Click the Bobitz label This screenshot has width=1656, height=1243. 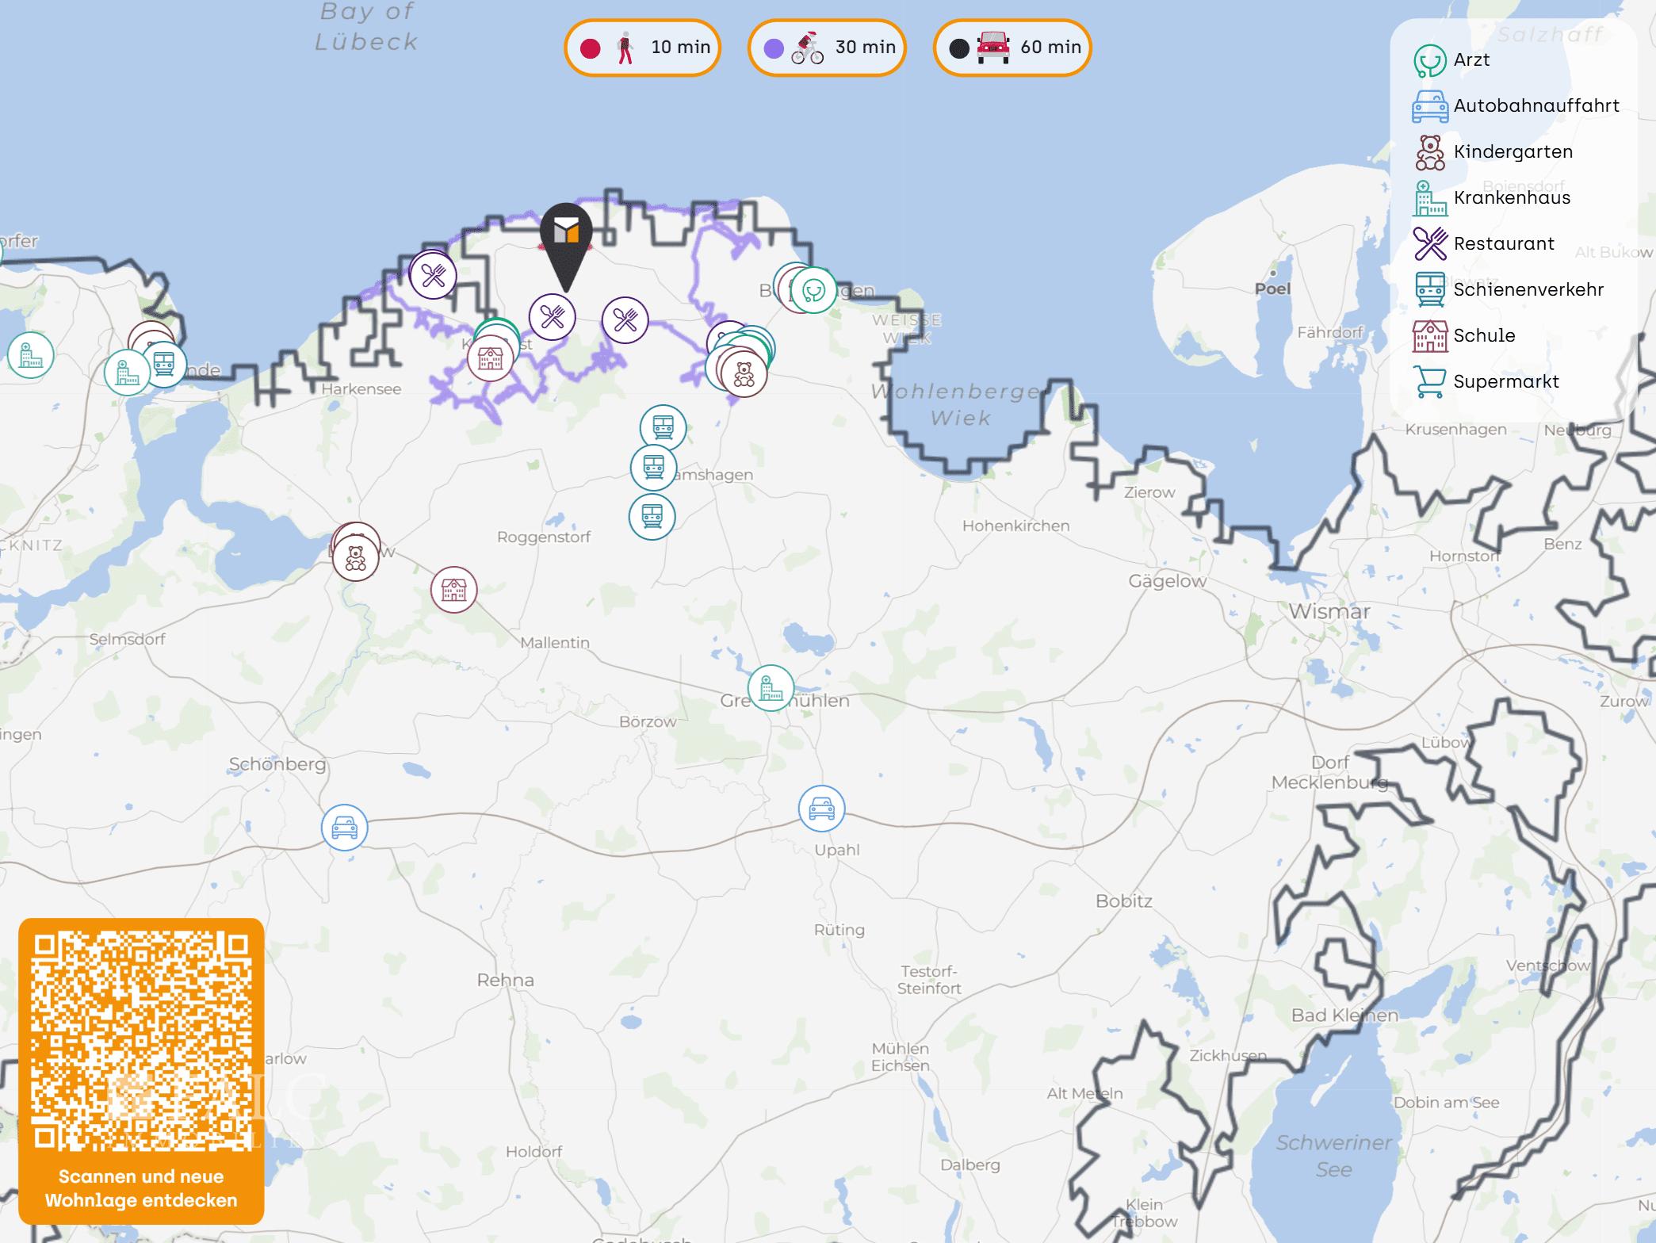click(1124, 901)
